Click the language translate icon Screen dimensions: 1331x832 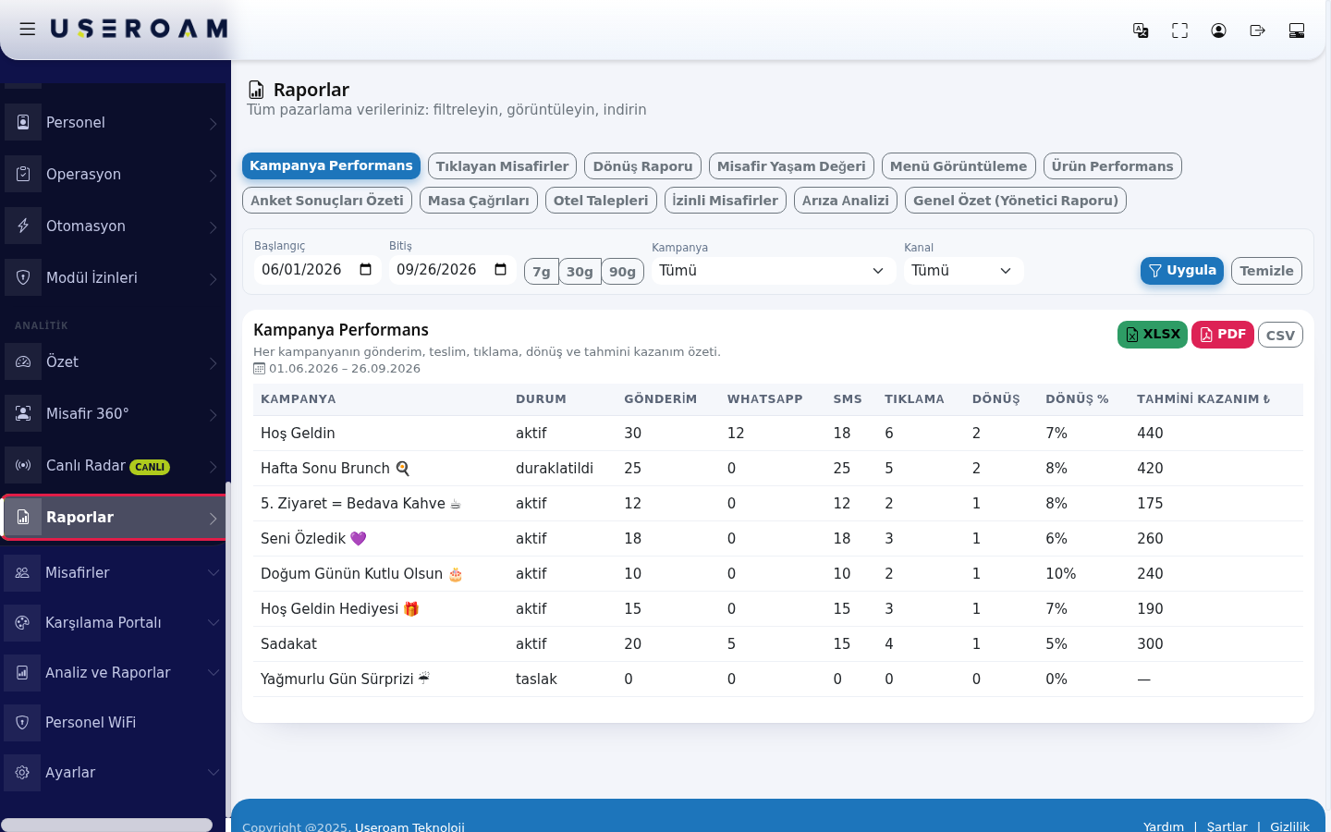pyautogui.click(x=1141, y=31)
